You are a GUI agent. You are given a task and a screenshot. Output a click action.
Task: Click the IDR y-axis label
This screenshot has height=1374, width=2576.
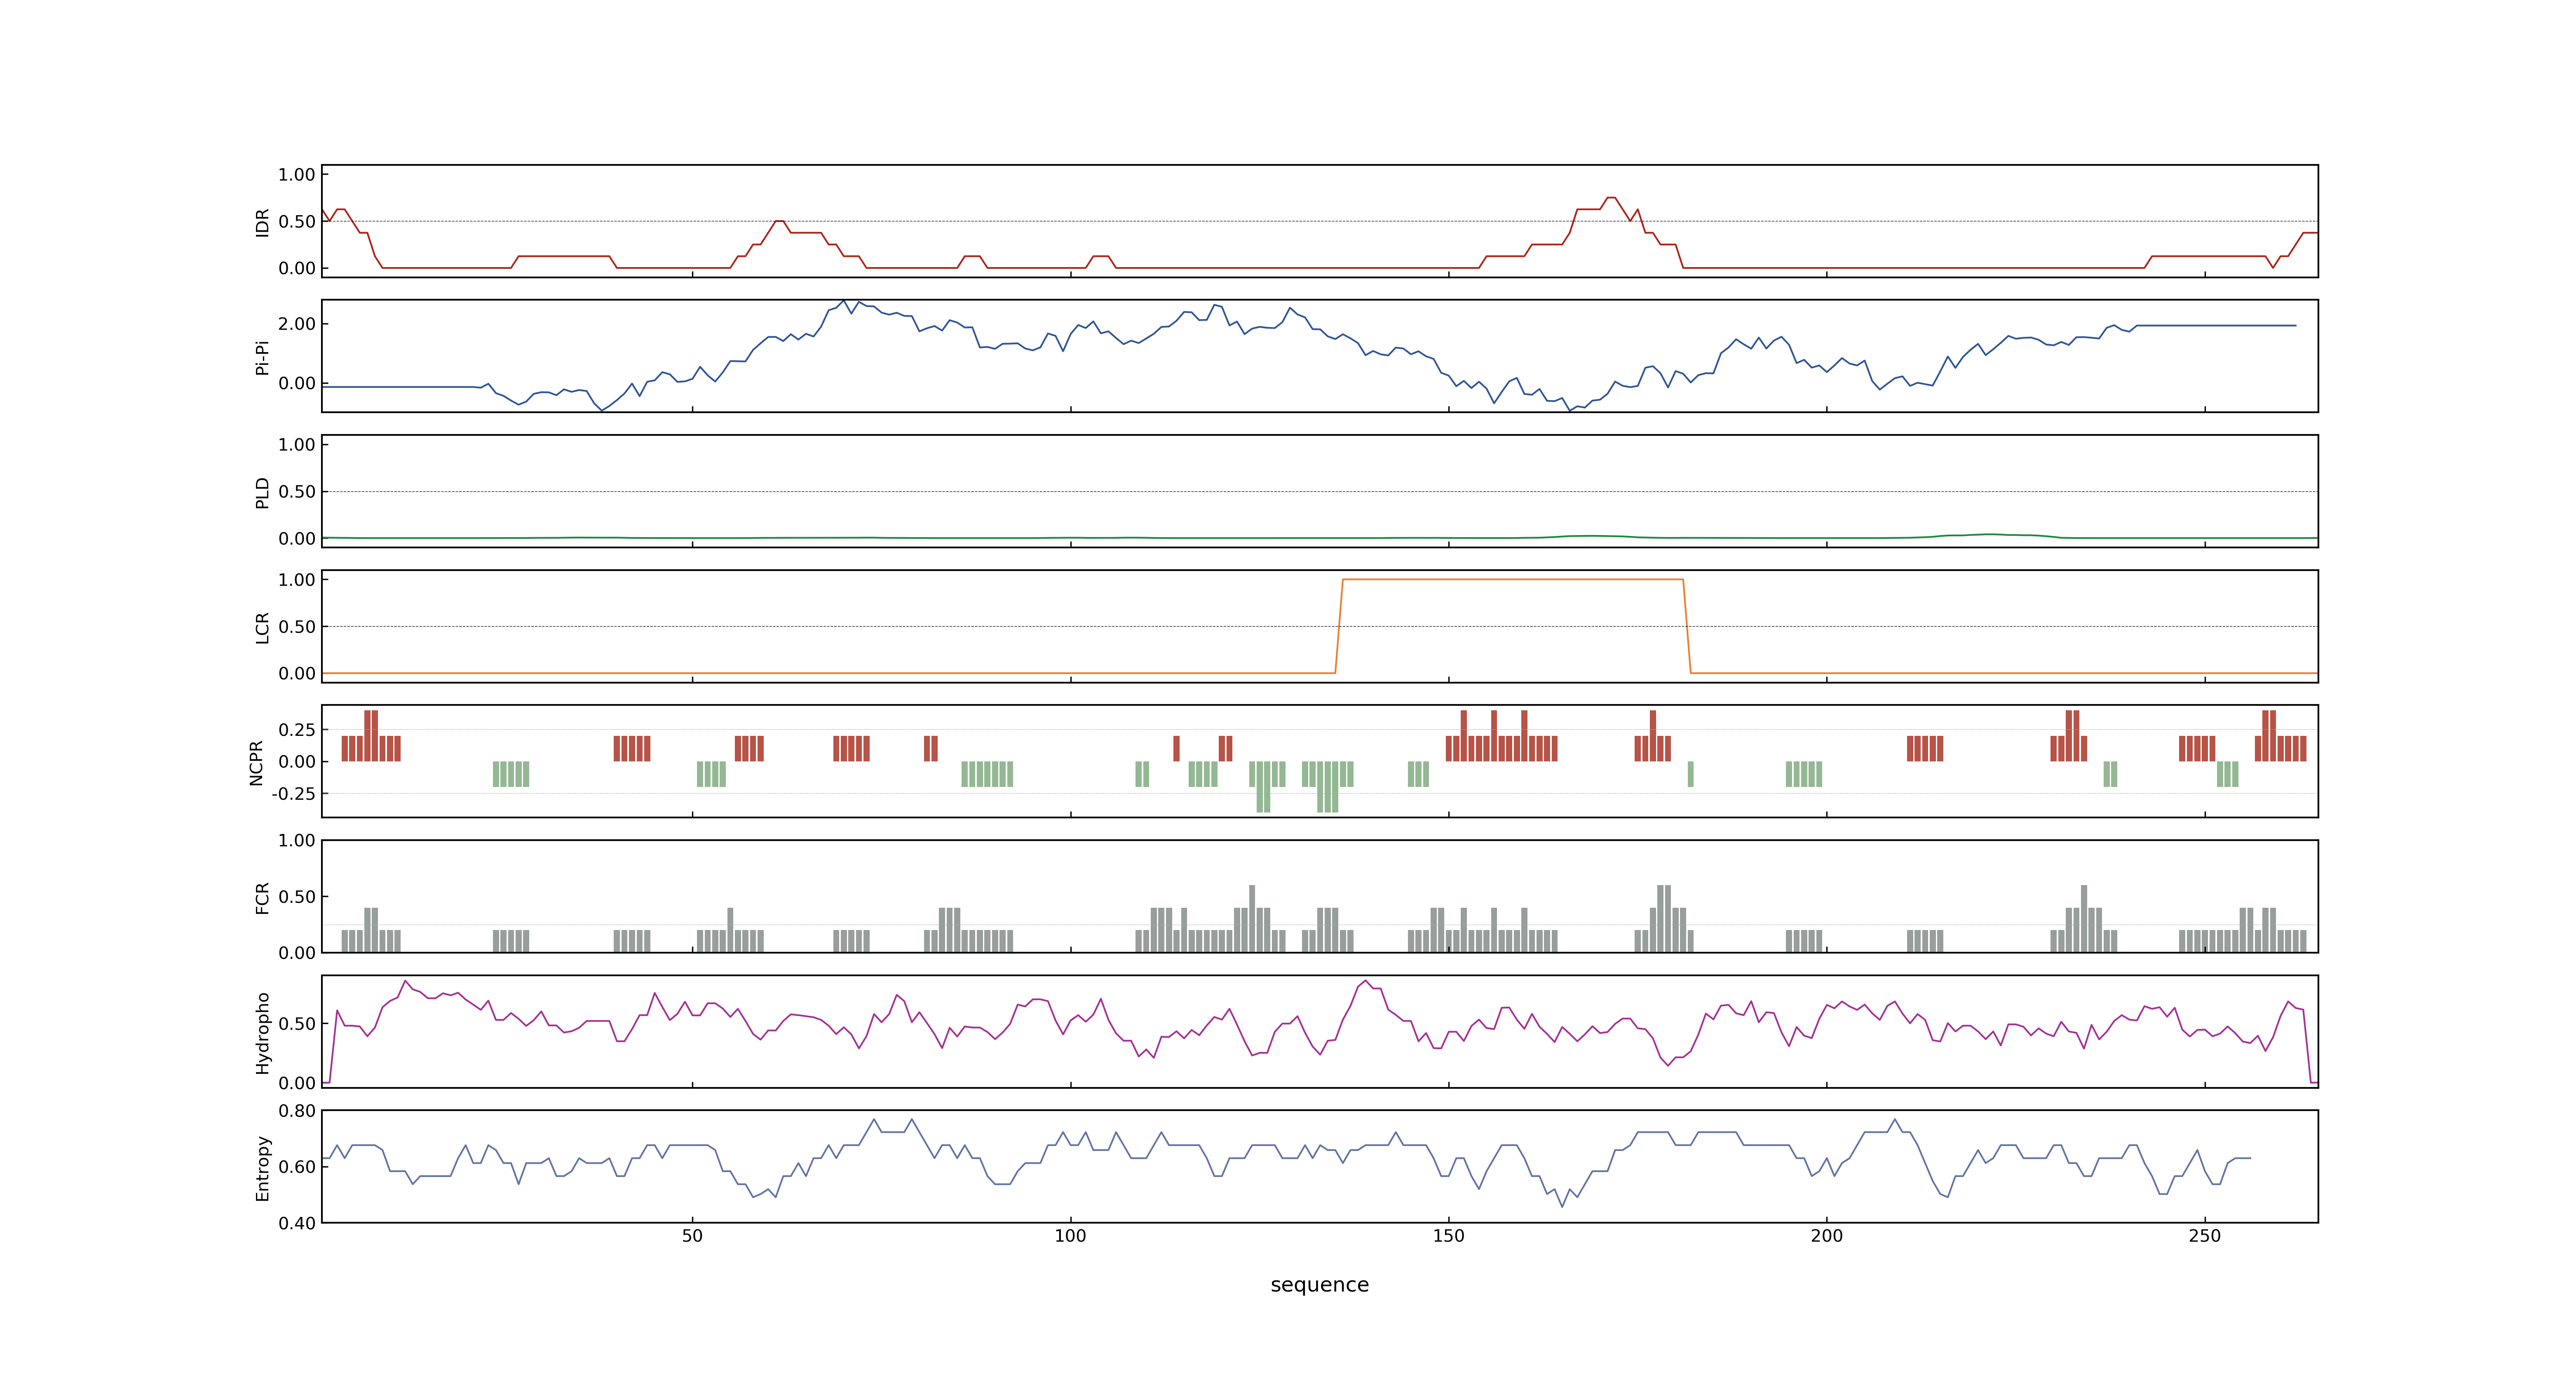click(263, 222)
